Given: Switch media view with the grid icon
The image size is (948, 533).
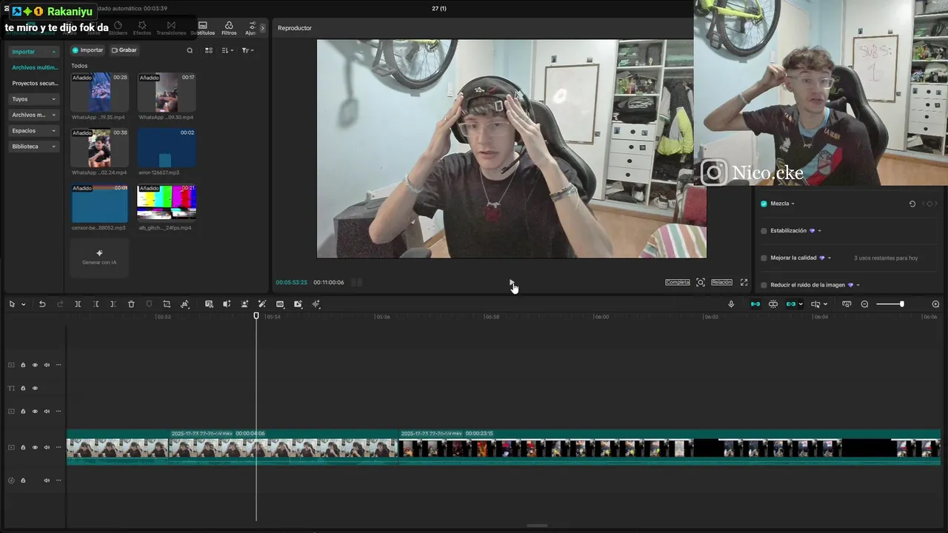Looking at the screenshot, I should 209,50.
